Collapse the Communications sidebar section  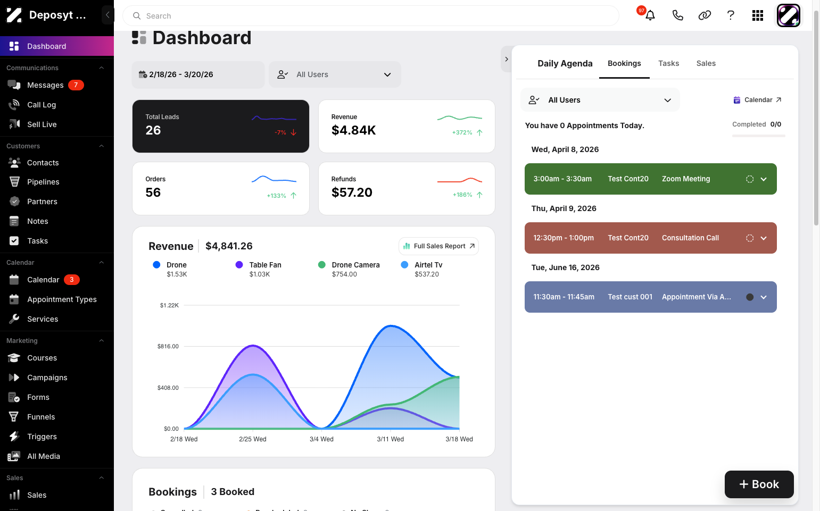pos(101,68)
